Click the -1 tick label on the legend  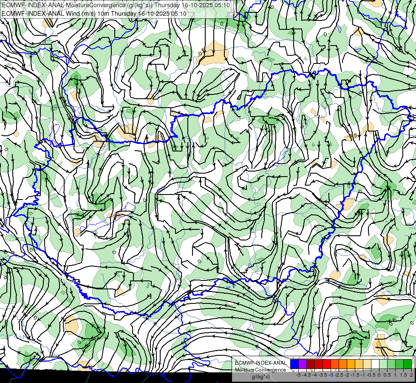coord(363,375)
